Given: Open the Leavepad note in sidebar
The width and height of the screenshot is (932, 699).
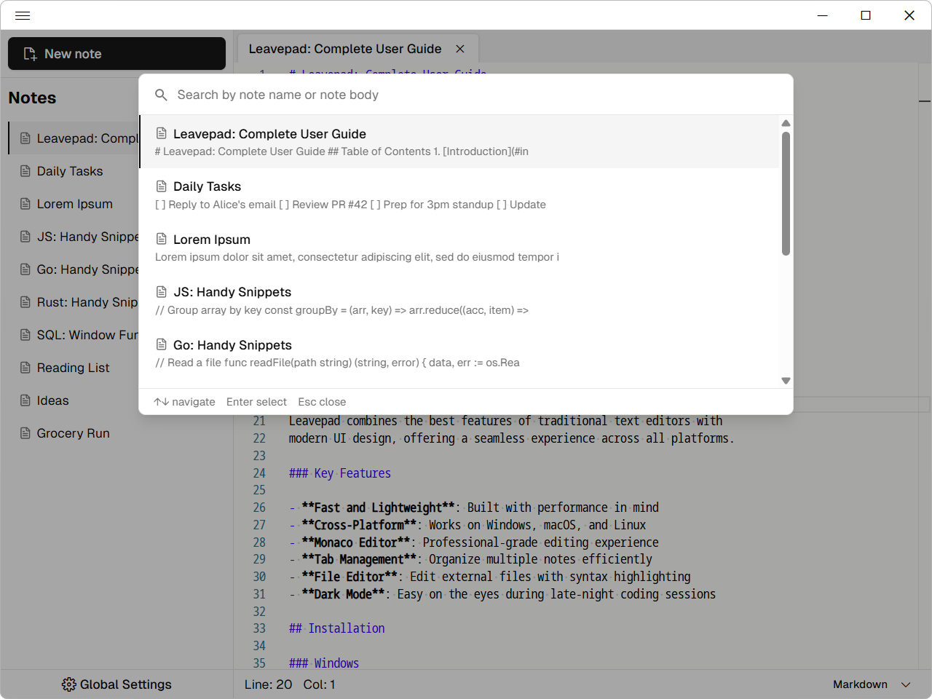Looking at the screenshot, I should tap(73, 138).
